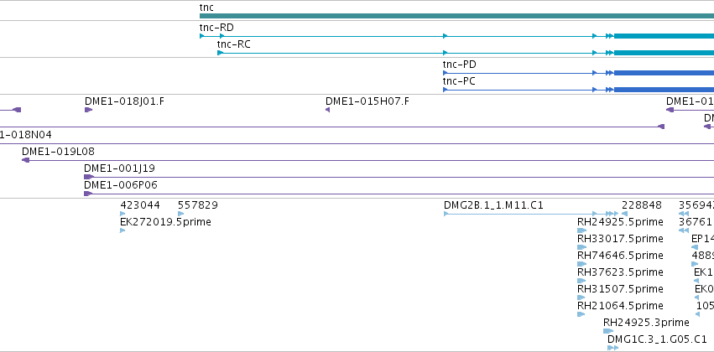Click the DME1-001J19 label

point(119,168)
